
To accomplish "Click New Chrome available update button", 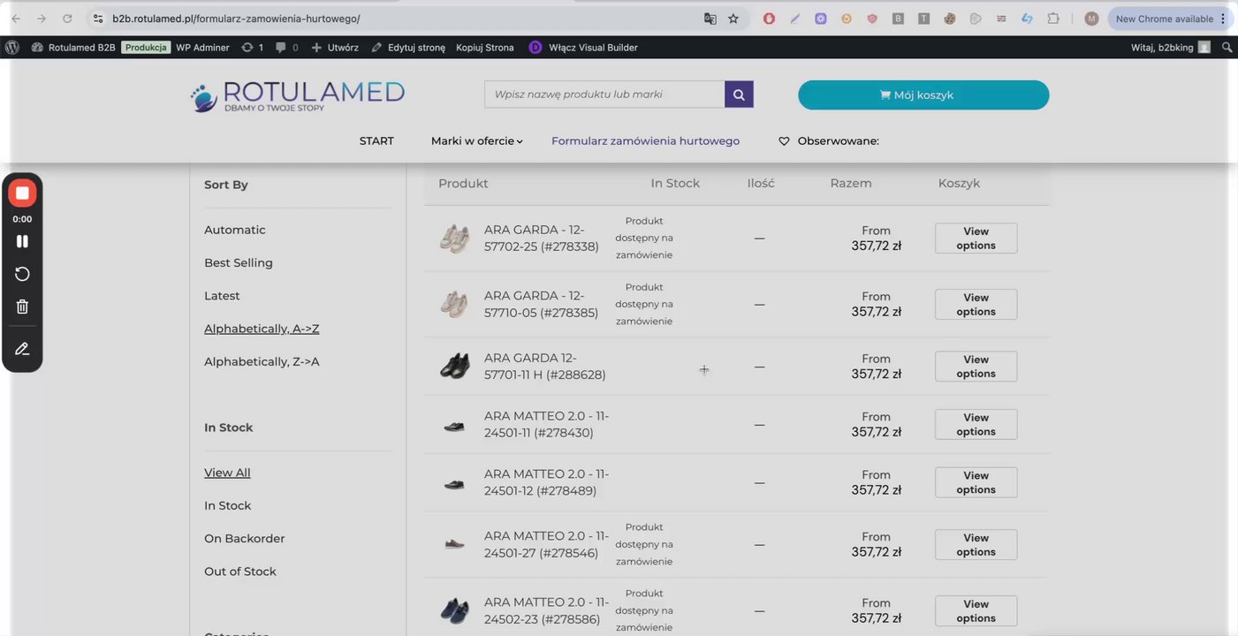I will click(1164, 19).
